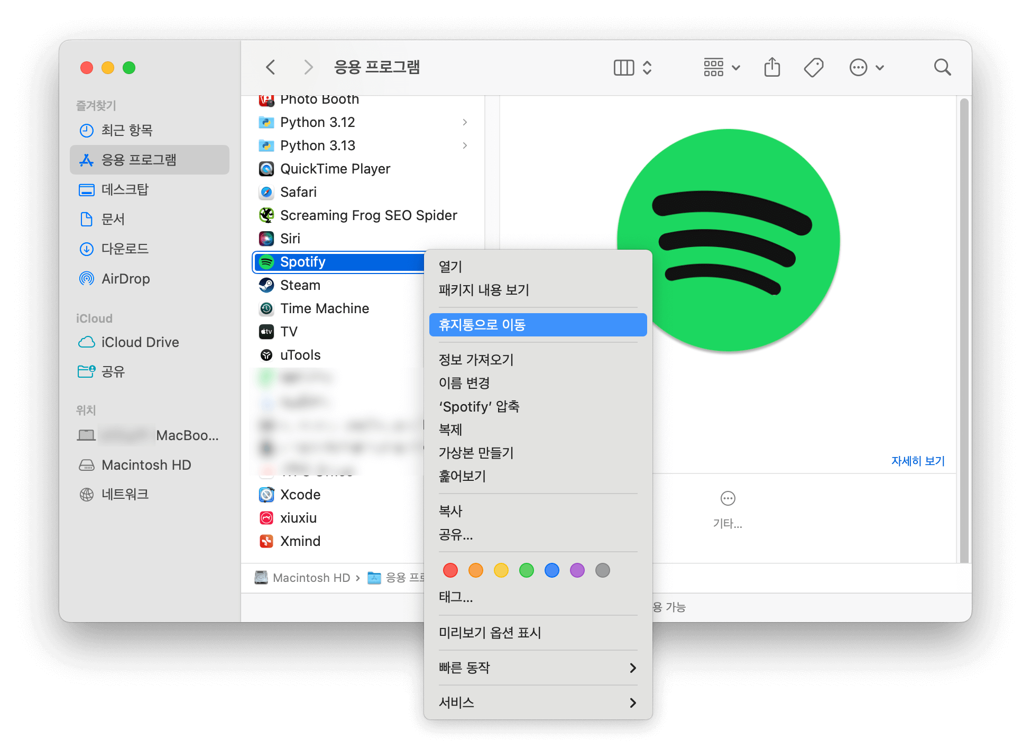Screen dimensions: 1031x748
Task: Choose 미리보기 옵션 표시 menu item
Action: click(x=538, y=633)
